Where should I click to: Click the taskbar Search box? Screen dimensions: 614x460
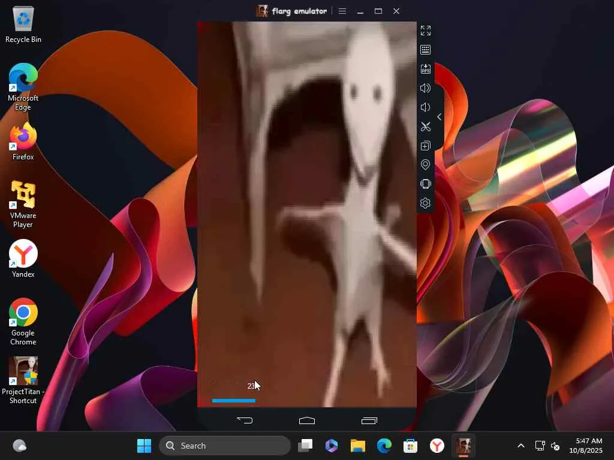[225, 446]
